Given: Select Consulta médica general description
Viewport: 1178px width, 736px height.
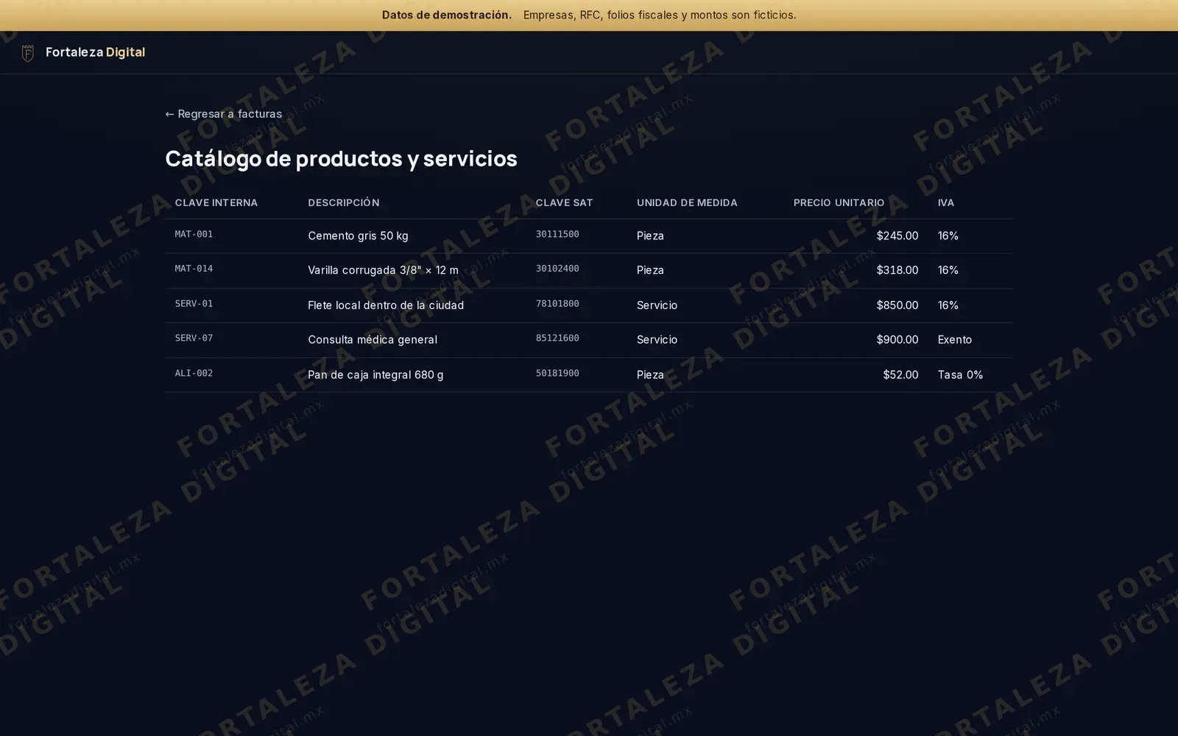Looking at the screenshot, I should 373,339.
